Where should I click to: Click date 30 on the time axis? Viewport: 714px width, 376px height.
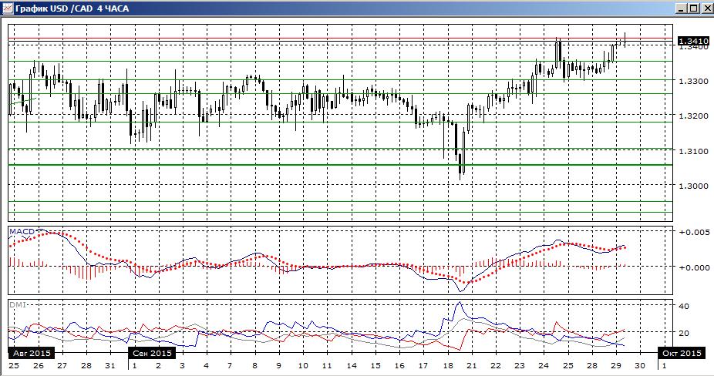pyautogui.click(x=640, y=365)
